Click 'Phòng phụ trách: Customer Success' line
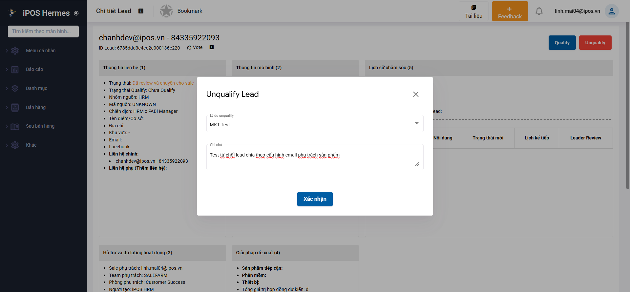Viewport: 630px width, 292px height. (147, 282)
